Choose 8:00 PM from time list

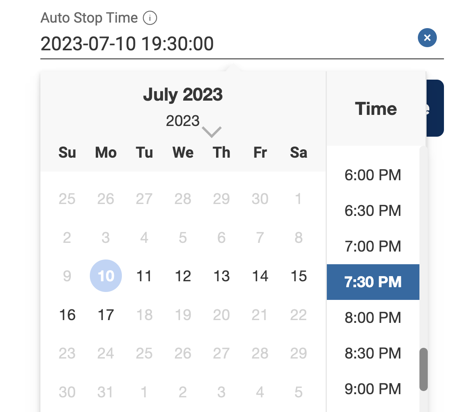[x=373, y=318]
